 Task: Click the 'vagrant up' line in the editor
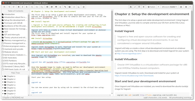36,82
